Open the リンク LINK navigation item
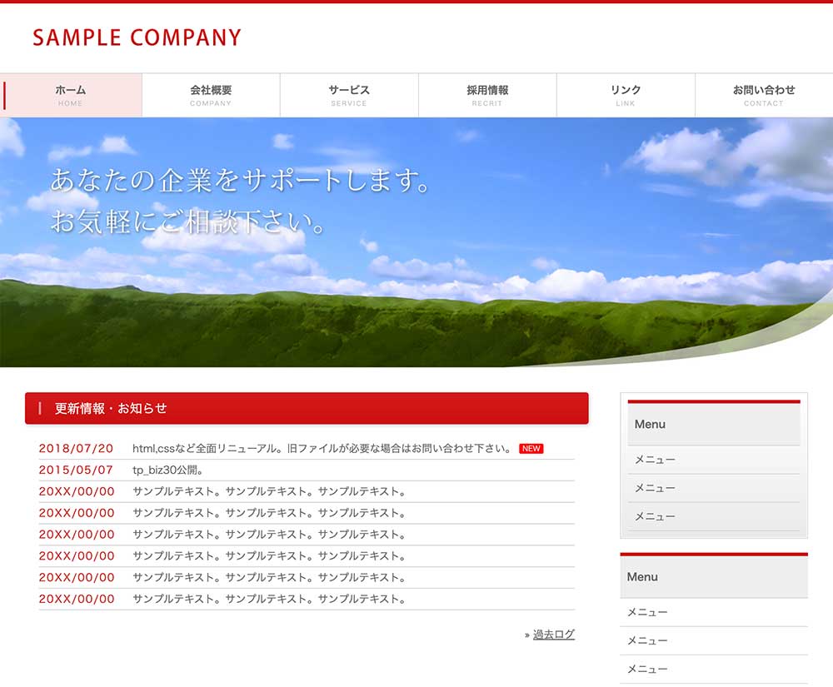 point(626,96)
